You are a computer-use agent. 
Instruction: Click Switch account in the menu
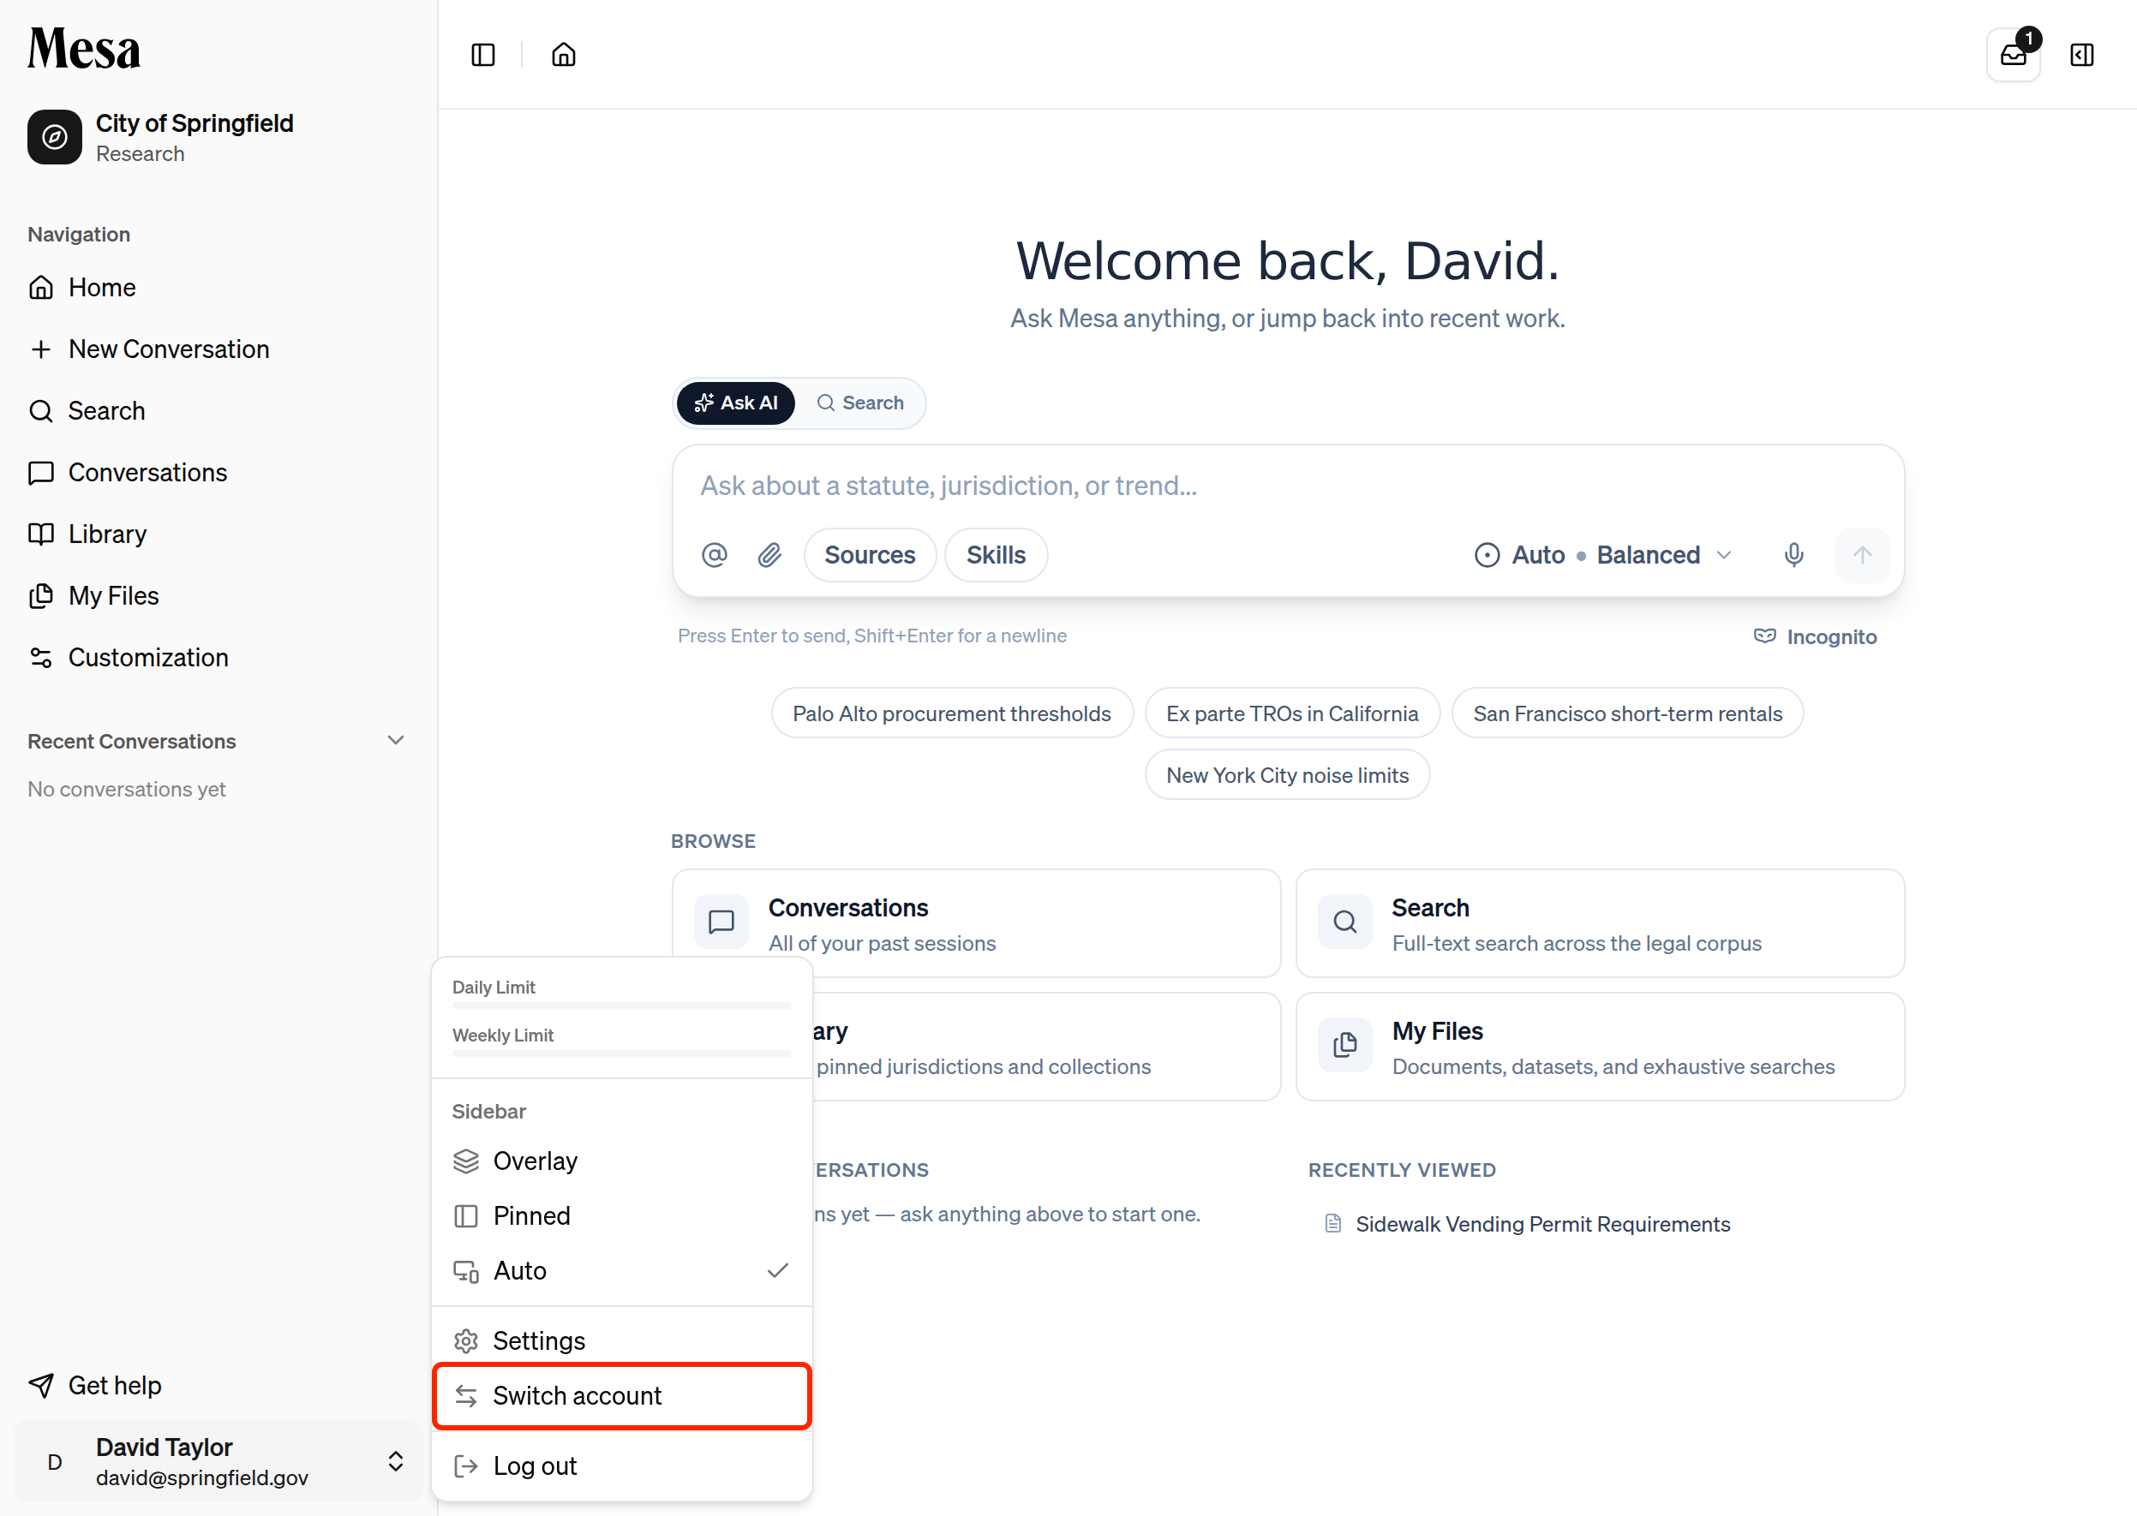tap(622, 1396)
